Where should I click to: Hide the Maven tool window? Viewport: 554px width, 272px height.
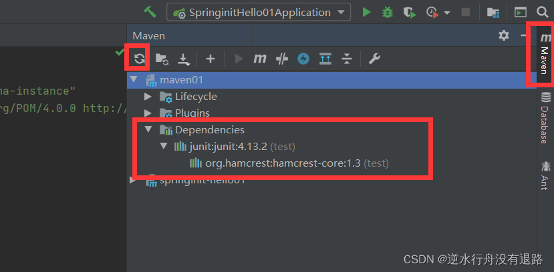click(x=524, y=35)
